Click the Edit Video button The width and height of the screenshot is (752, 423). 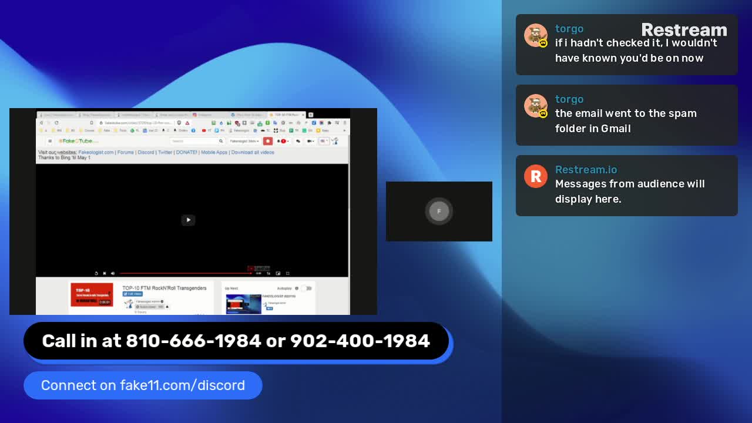132,294
